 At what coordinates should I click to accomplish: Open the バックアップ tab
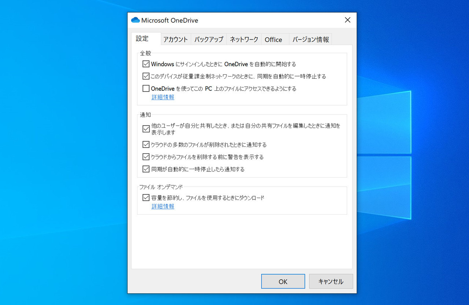pos(209,40)
